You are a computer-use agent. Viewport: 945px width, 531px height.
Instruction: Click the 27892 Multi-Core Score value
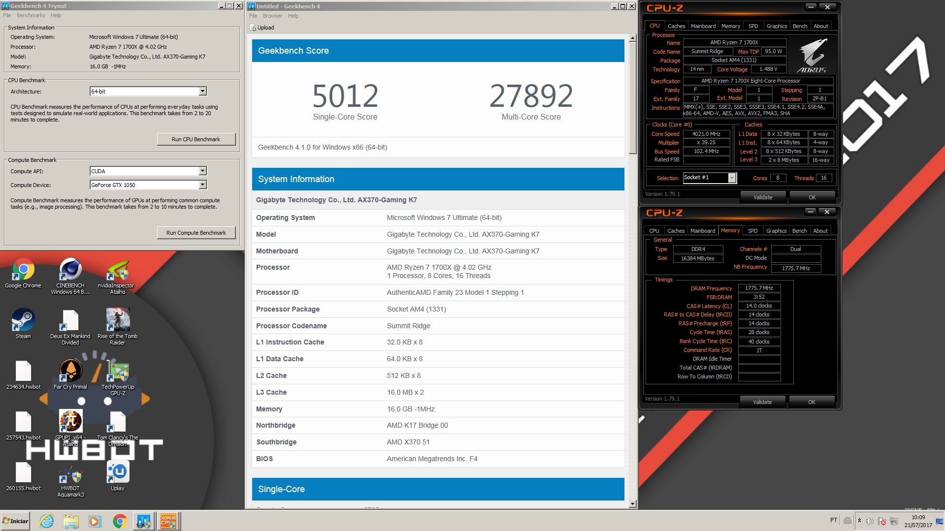point(531,96)
